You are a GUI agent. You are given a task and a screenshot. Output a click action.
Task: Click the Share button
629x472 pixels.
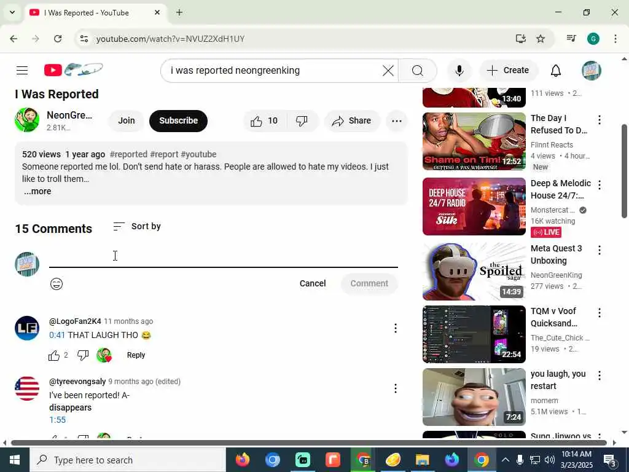(352, 121)
